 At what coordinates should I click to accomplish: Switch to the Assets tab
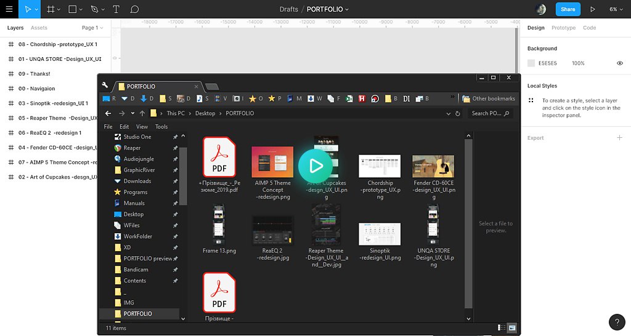tap(39, 28)
